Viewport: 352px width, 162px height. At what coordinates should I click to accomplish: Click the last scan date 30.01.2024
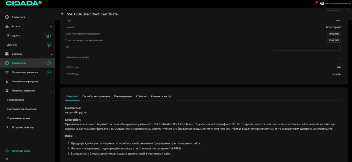pyautogui.click(x=334, y=40)
